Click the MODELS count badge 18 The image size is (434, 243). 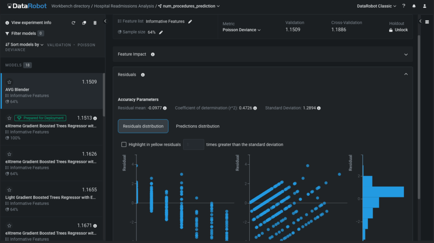[28, 65]
